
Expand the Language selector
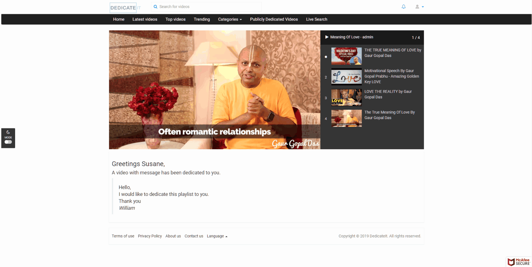pyautogui.click(x=217, y=236)
